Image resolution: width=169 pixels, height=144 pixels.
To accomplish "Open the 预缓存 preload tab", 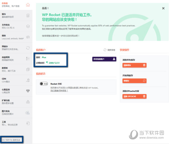I will coord(16,48).
